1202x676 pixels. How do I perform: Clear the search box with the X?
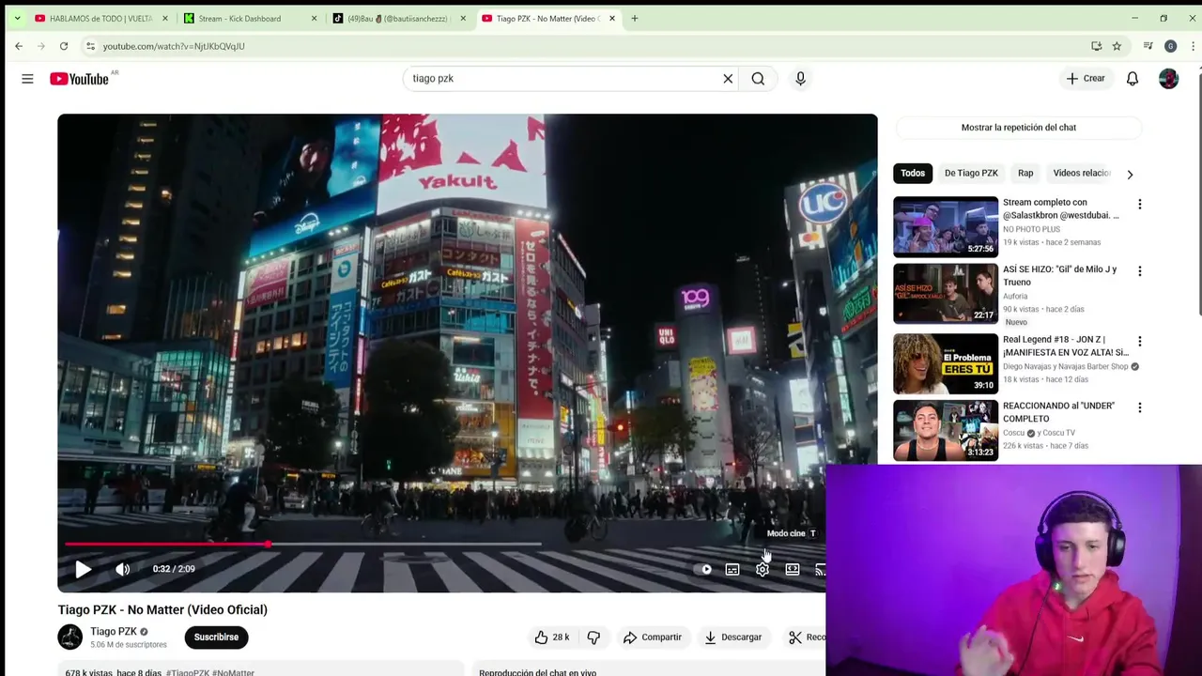coord(728,79)
